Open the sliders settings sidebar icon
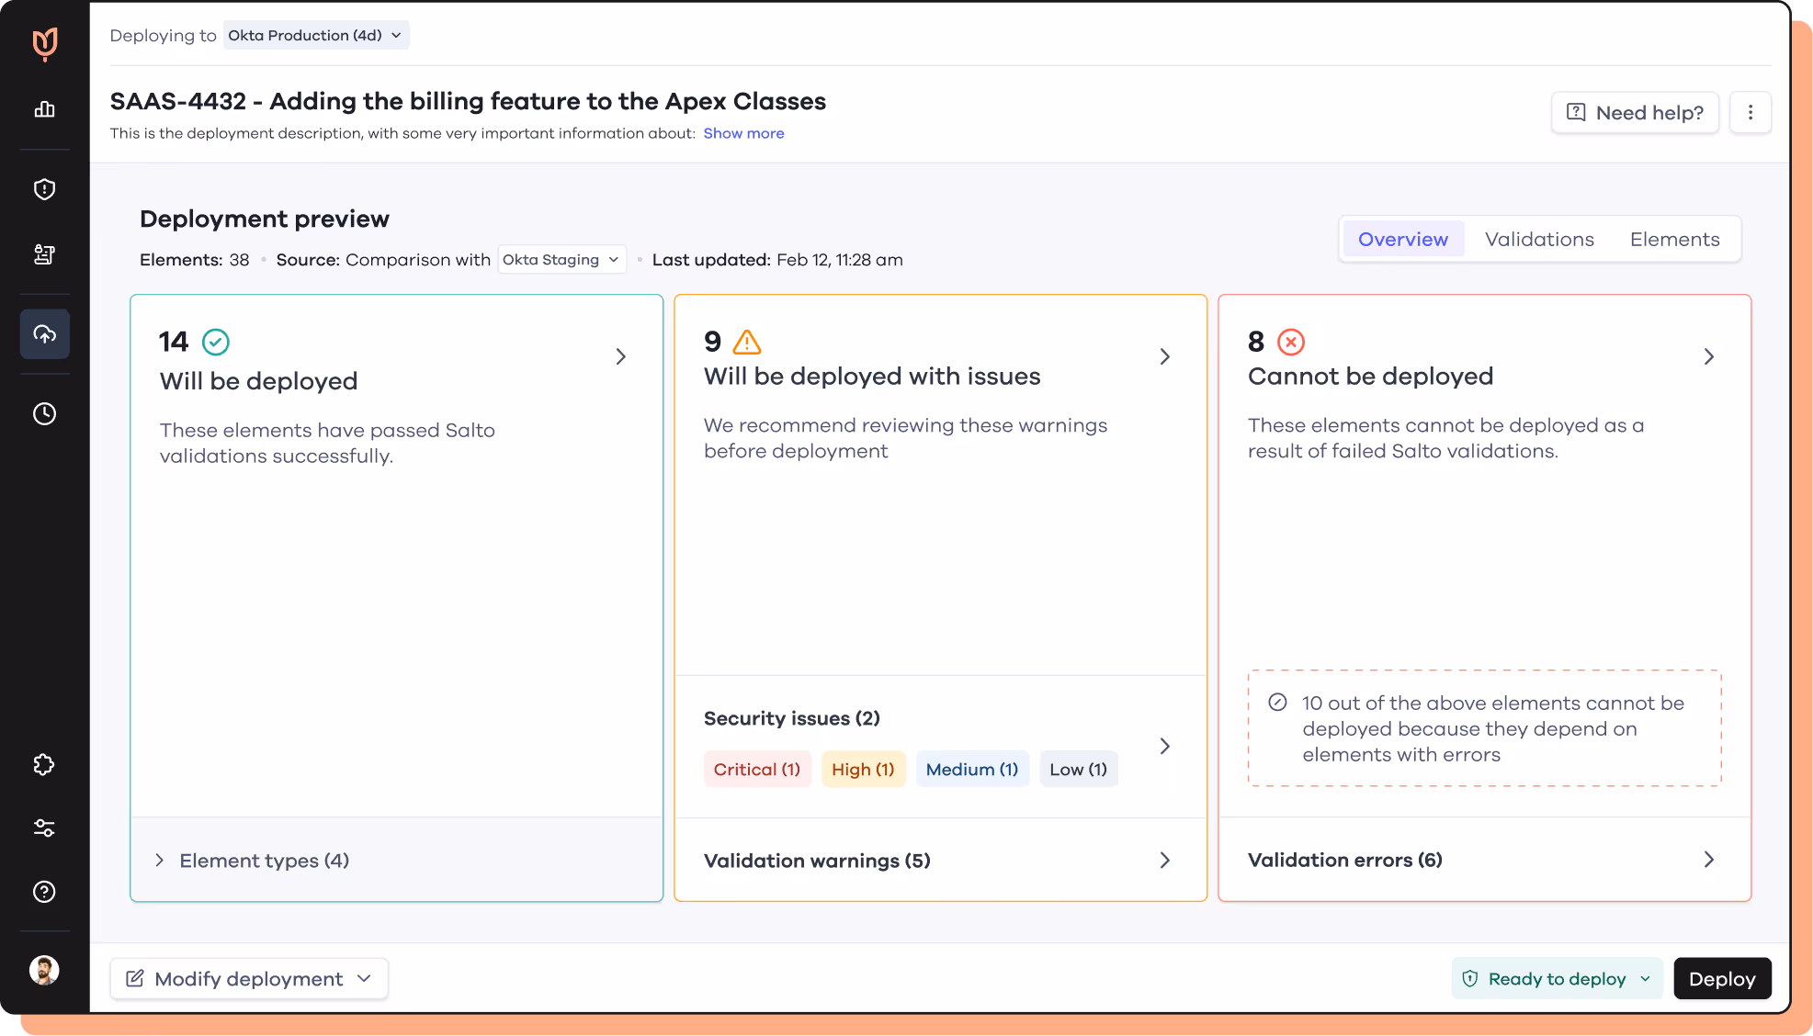 [x=45, y=828]
